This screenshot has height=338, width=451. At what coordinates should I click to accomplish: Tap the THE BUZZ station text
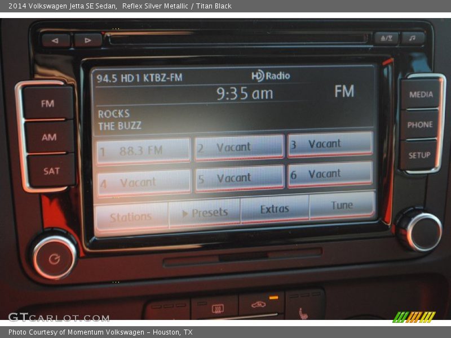point(120,126)
